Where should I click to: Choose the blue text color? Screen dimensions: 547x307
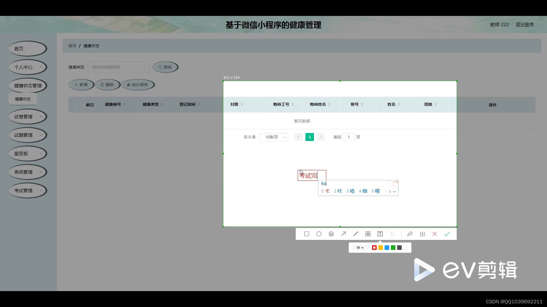[x=387, y=248]
